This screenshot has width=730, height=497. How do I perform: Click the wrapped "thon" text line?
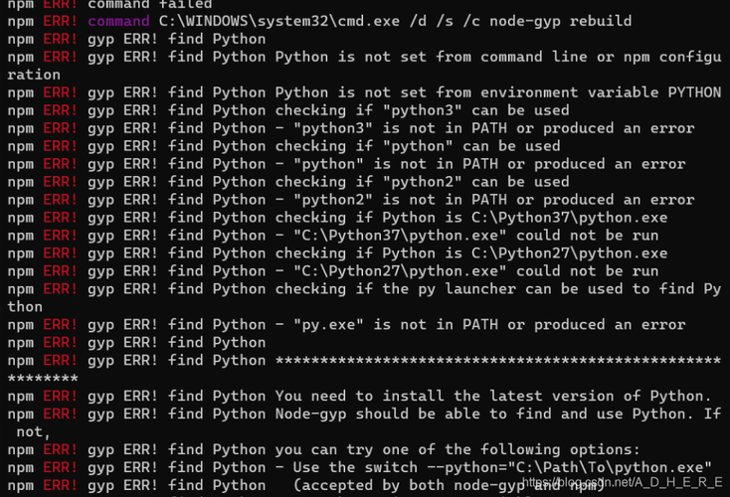[x=25, y=307]
